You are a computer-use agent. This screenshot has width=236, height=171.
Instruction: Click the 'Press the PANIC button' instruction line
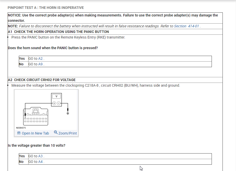click(x=68, y=37)
